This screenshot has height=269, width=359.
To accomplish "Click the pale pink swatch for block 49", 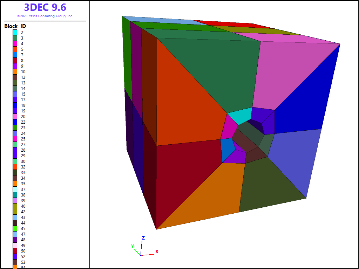I will pos(15,245).
